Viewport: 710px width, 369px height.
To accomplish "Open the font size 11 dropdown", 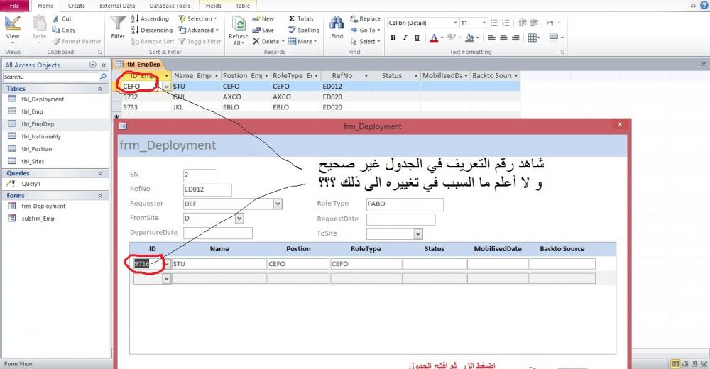I will tap(484, 23).
